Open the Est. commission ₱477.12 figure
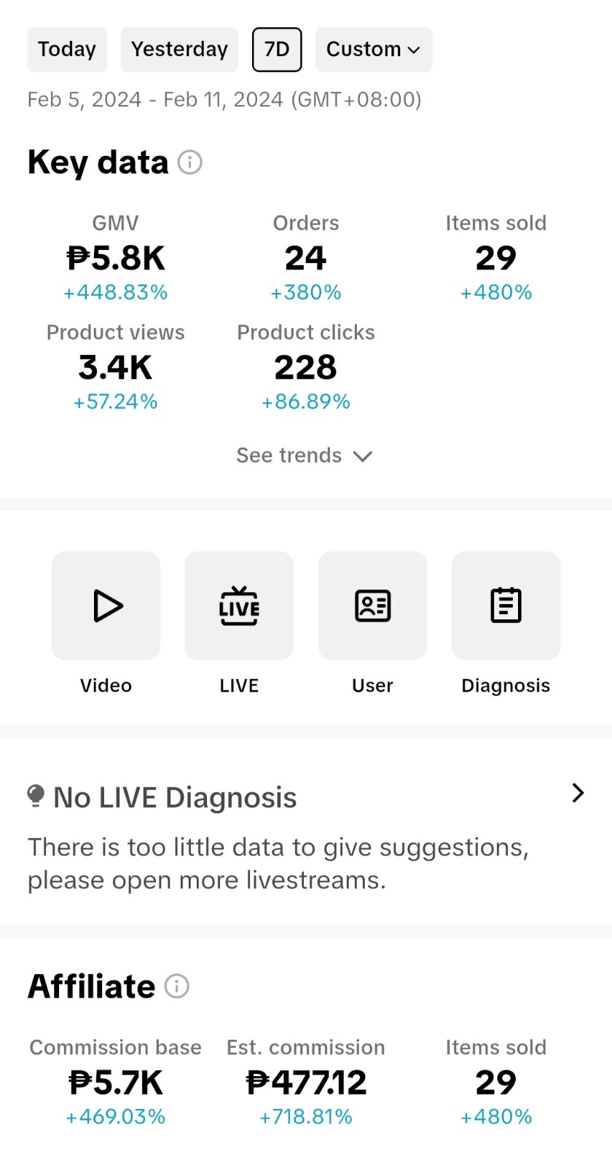The height and width of the screenshot is (1165, 612). pos(306,1083)
